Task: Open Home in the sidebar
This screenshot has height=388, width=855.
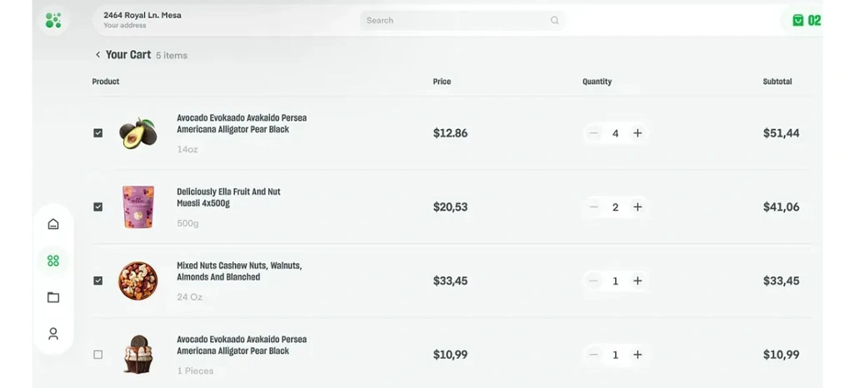Action: click(52, 224)
